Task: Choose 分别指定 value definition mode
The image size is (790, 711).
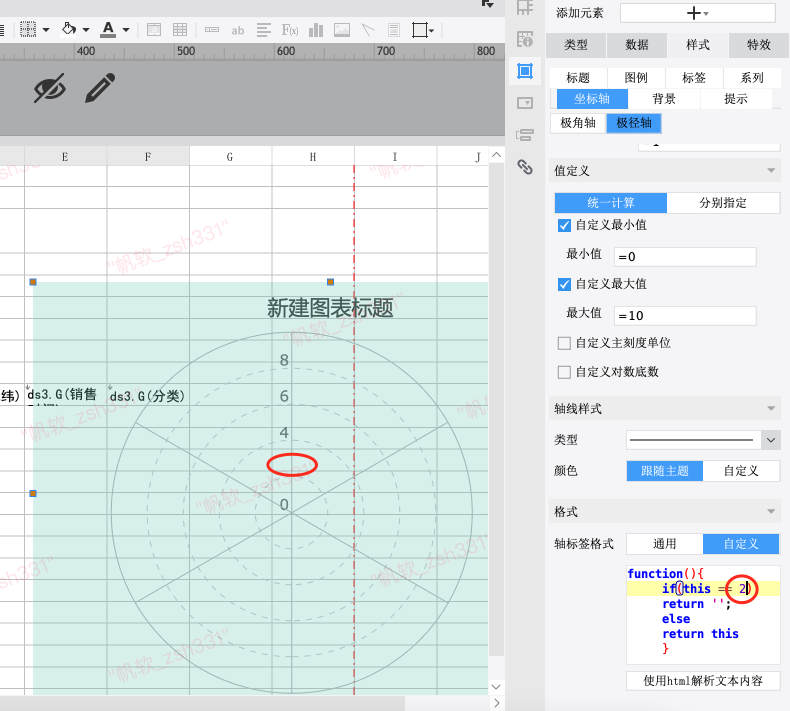Action: tap(723, 203)
